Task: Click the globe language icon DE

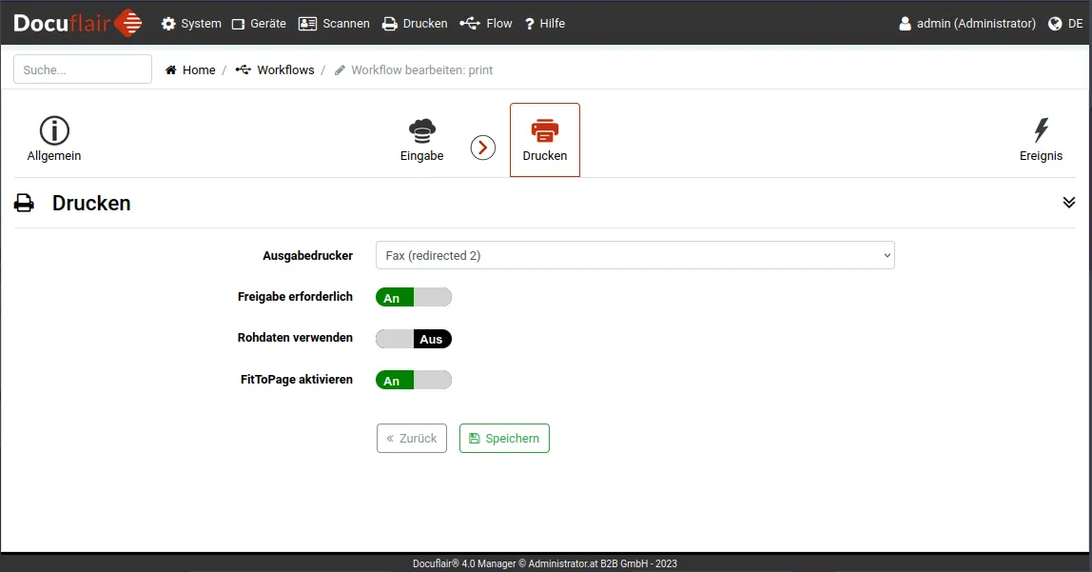Action: click(x=1055, y=24)
